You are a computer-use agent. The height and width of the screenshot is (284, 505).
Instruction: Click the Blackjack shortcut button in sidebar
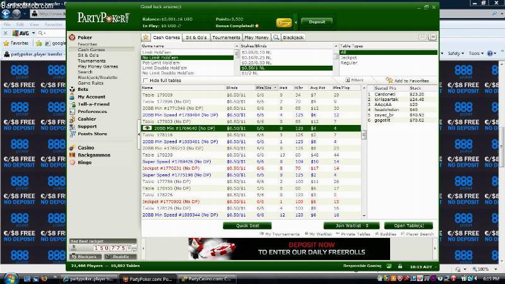click(x=86, y=257)
